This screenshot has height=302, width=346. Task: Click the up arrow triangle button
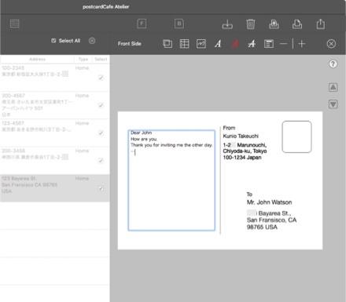tap(333, 87)
